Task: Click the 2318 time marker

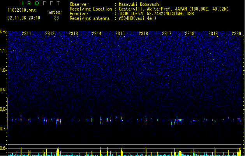Action: pos(190,34)
